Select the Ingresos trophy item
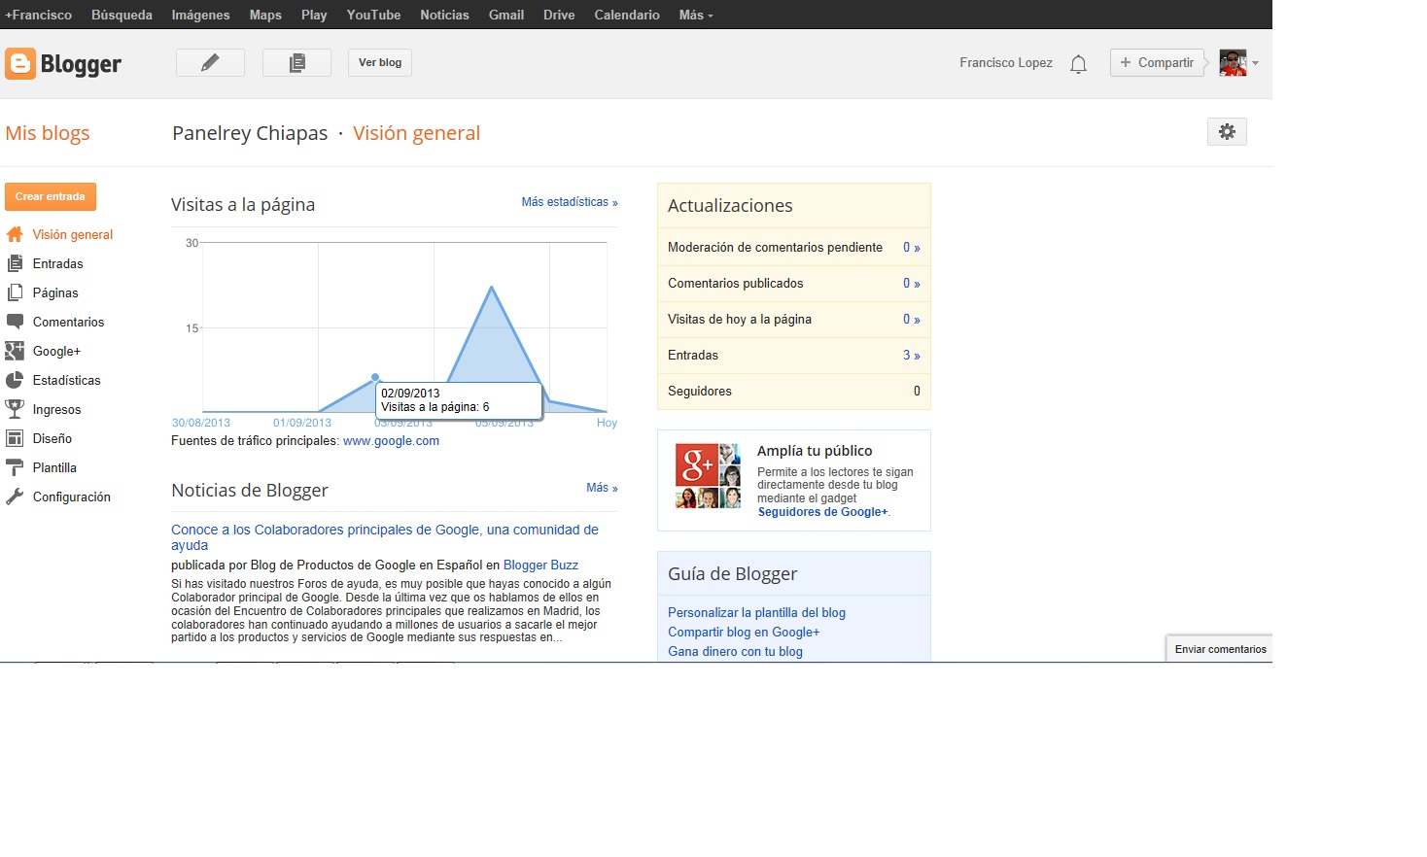 tap(56, 409)
